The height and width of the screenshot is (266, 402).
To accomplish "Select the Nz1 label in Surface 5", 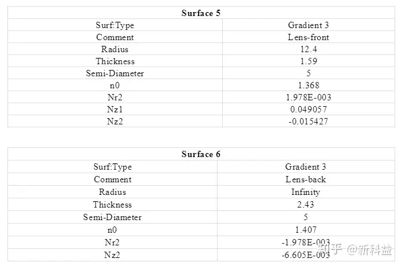I will (115, 109).
